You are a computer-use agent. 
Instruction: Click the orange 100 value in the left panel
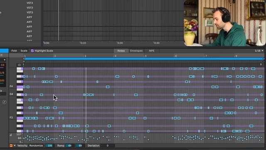click(2, 80)
